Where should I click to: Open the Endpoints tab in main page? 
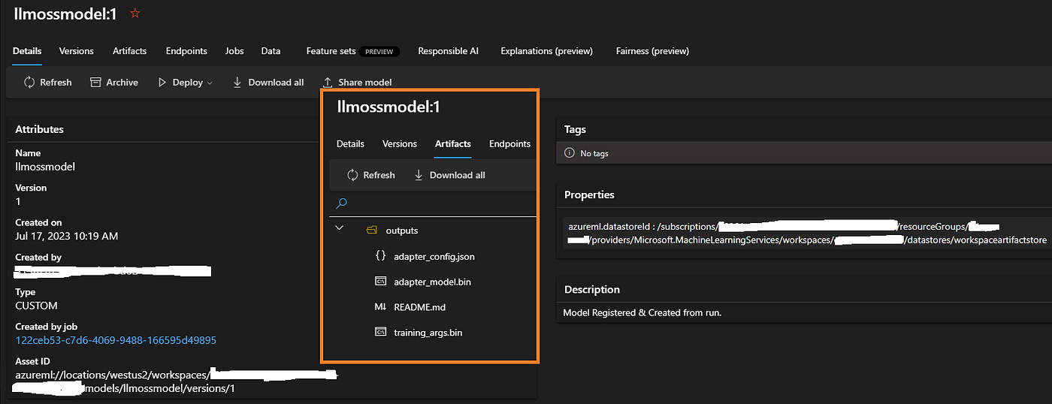point(186,51)
